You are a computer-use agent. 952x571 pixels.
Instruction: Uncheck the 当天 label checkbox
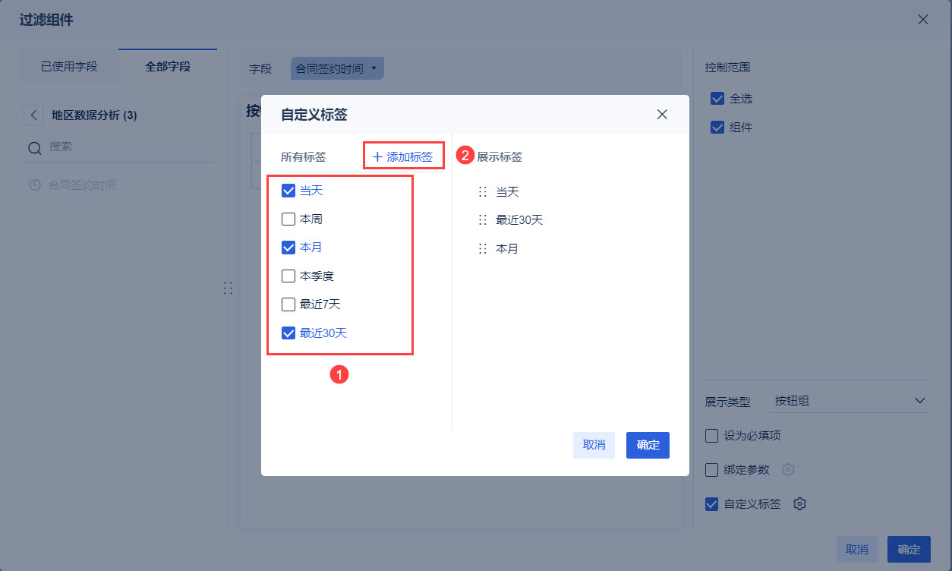[288, 191]
